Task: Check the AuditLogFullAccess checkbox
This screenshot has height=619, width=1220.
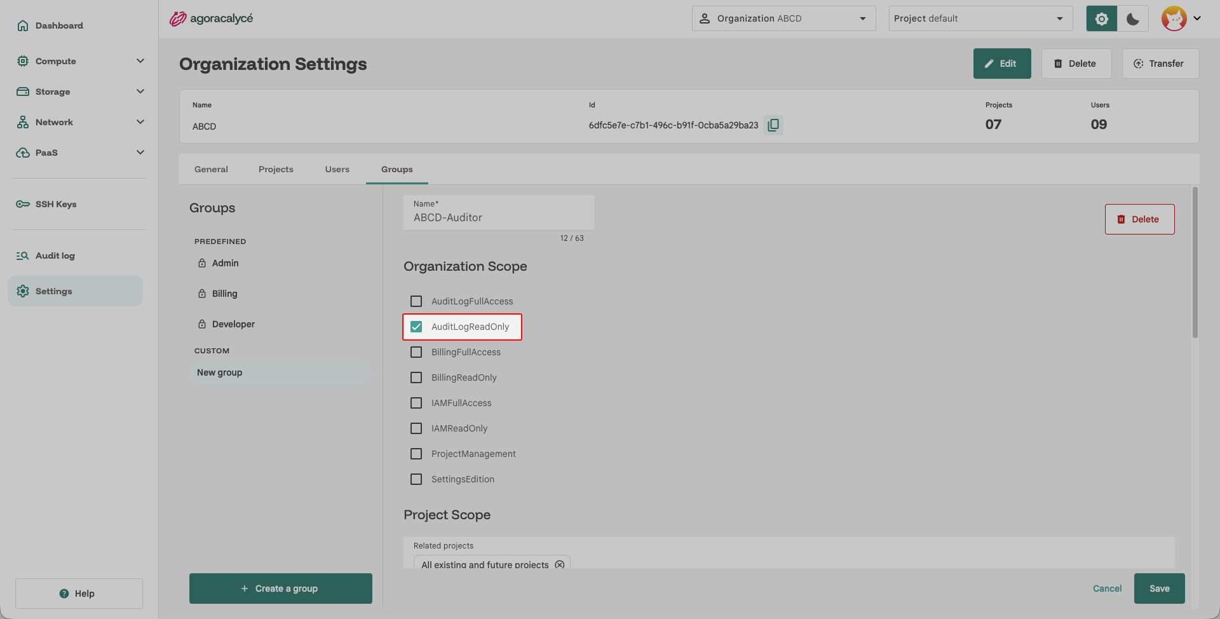Action: click(x=416, y=301)
